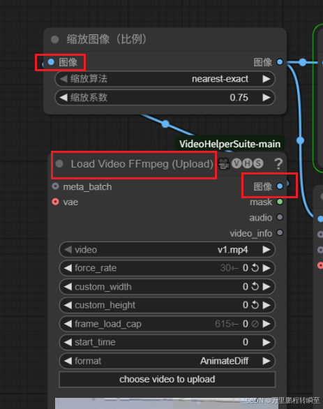Increase start_time value
Viewport: 323px width, 409px height.
[266, 342]
